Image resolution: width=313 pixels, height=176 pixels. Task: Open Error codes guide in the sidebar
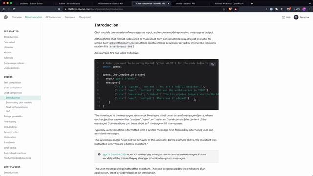[x=10, y=148]
